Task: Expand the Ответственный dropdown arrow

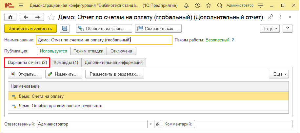Action: coord(151,124)
